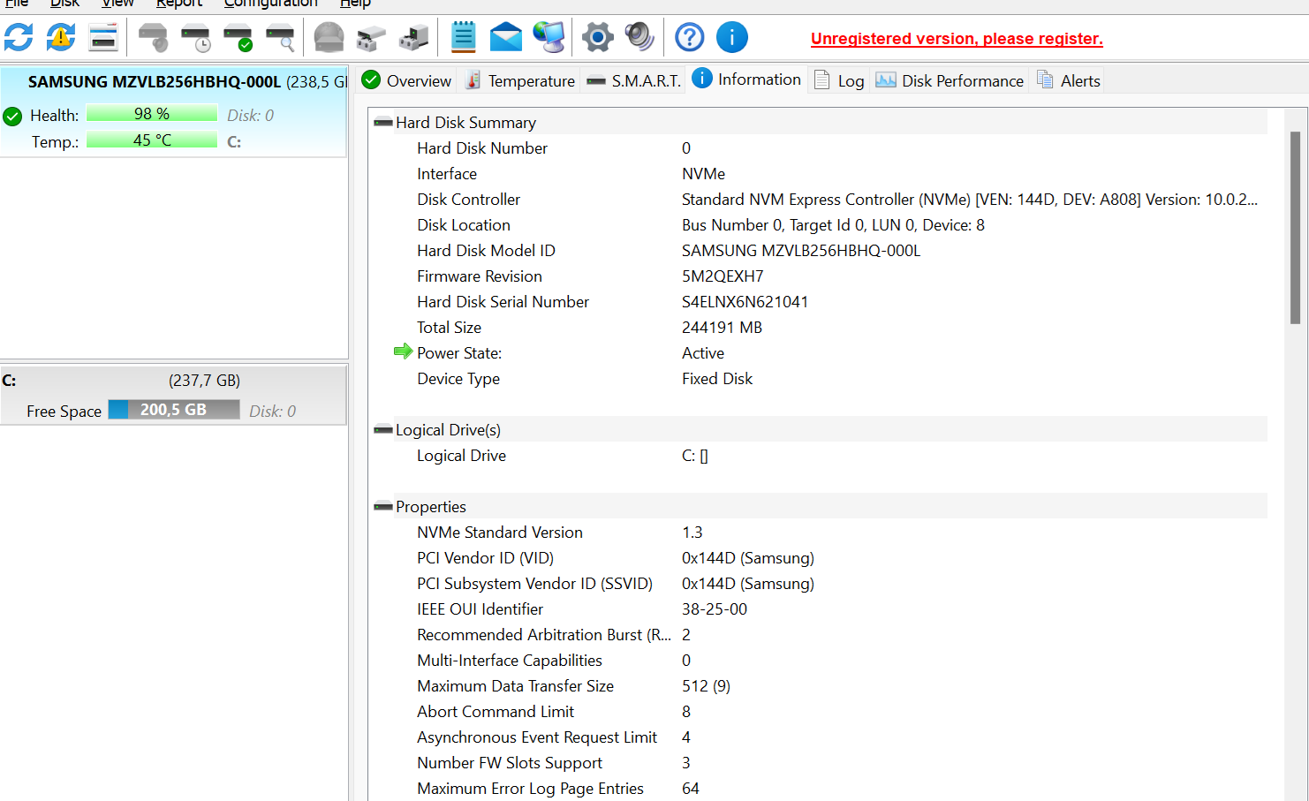Image resolution: width=1309 pixels, height=801 pixels.
Task: Collapse the Logical Drive(s) section
Action: tap(383, 430)
